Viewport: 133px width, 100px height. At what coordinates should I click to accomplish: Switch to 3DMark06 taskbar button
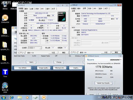point(44,97)
